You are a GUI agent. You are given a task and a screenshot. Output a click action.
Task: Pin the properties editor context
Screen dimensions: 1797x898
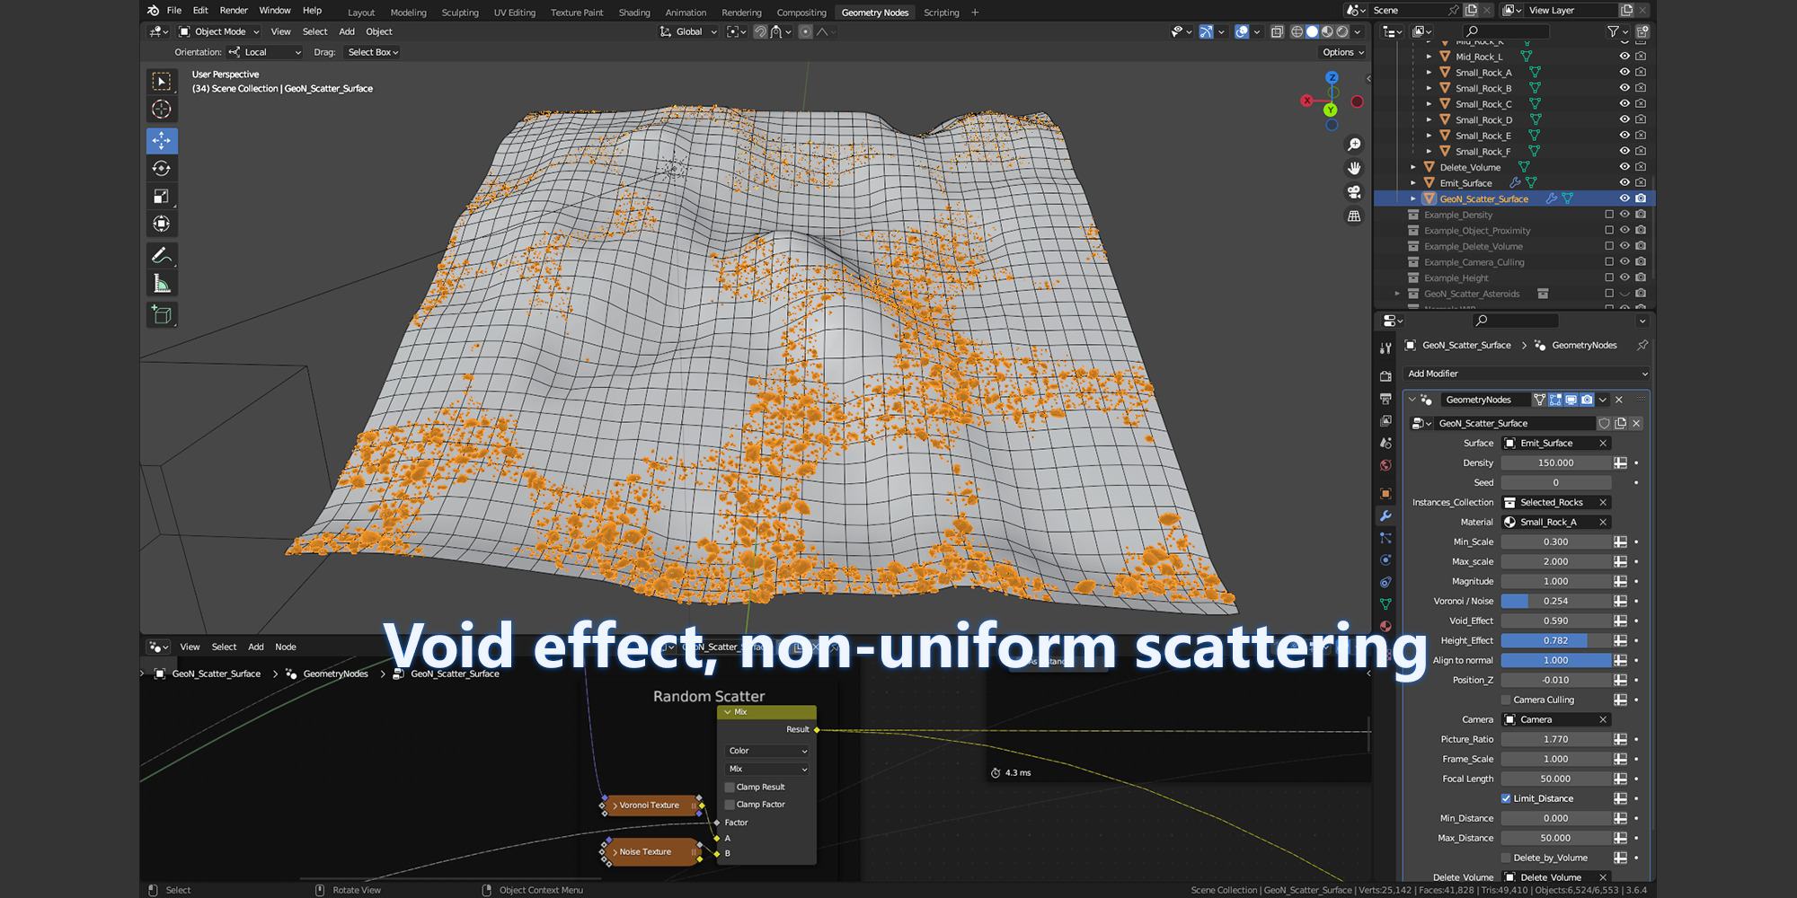1642,345
